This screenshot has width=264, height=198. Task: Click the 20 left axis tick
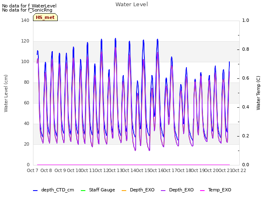(x=26, y=144)
